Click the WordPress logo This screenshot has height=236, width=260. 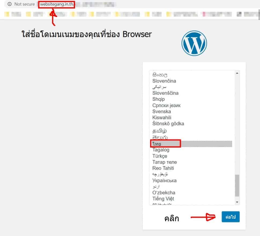click(x=194, y=43)
